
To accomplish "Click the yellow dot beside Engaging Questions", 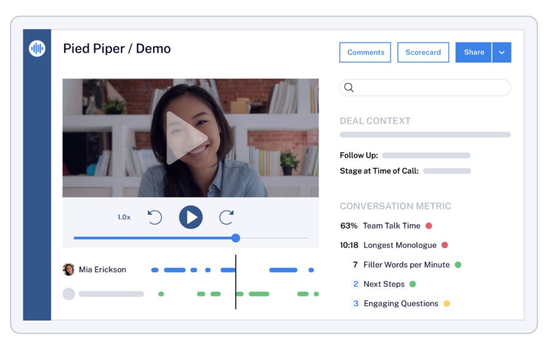I will coord(446,303).
